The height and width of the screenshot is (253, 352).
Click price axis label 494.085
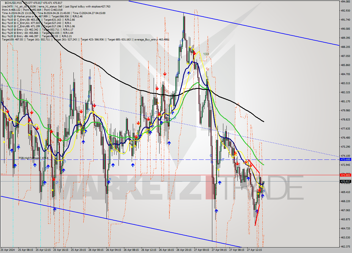[345, 1]
